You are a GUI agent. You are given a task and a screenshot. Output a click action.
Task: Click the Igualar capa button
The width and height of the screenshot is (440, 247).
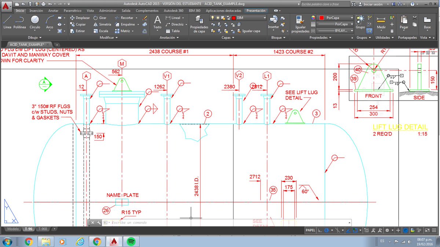(x=248, y=31)
